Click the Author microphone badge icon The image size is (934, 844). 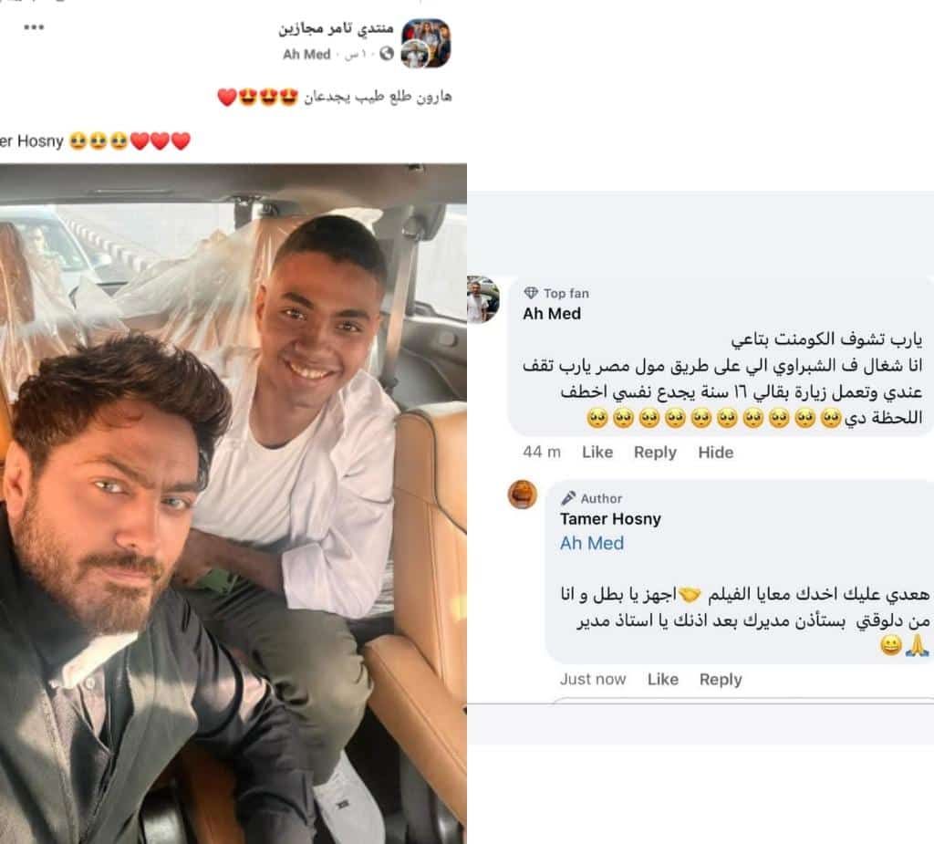pyautogui.click(x=568, y=497)
